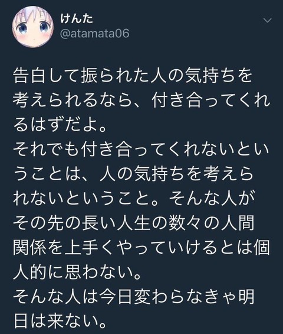Click the phrase 変わらなきゃ in tweet

click(x=184, y=297)
